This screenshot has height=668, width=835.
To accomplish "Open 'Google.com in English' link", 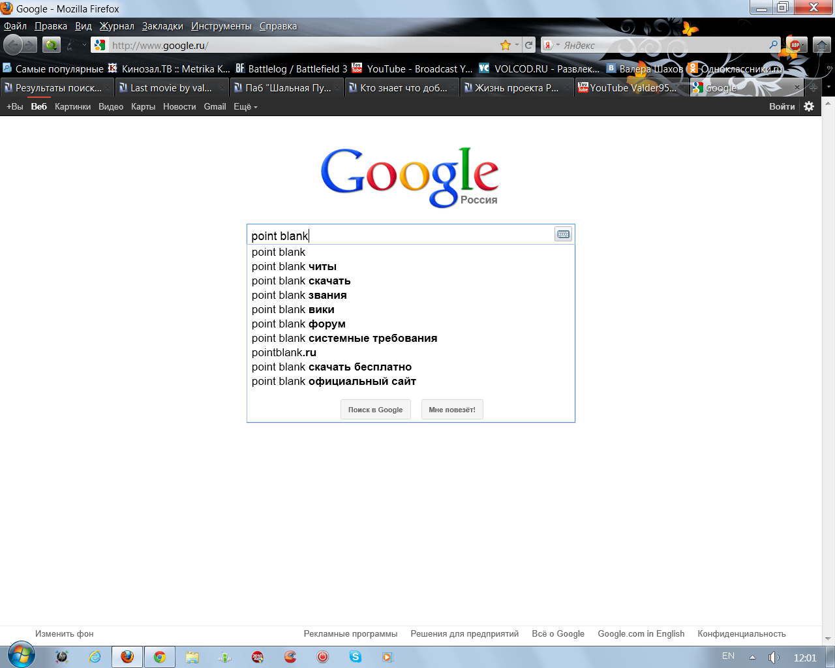I will (x=641, y=633).
